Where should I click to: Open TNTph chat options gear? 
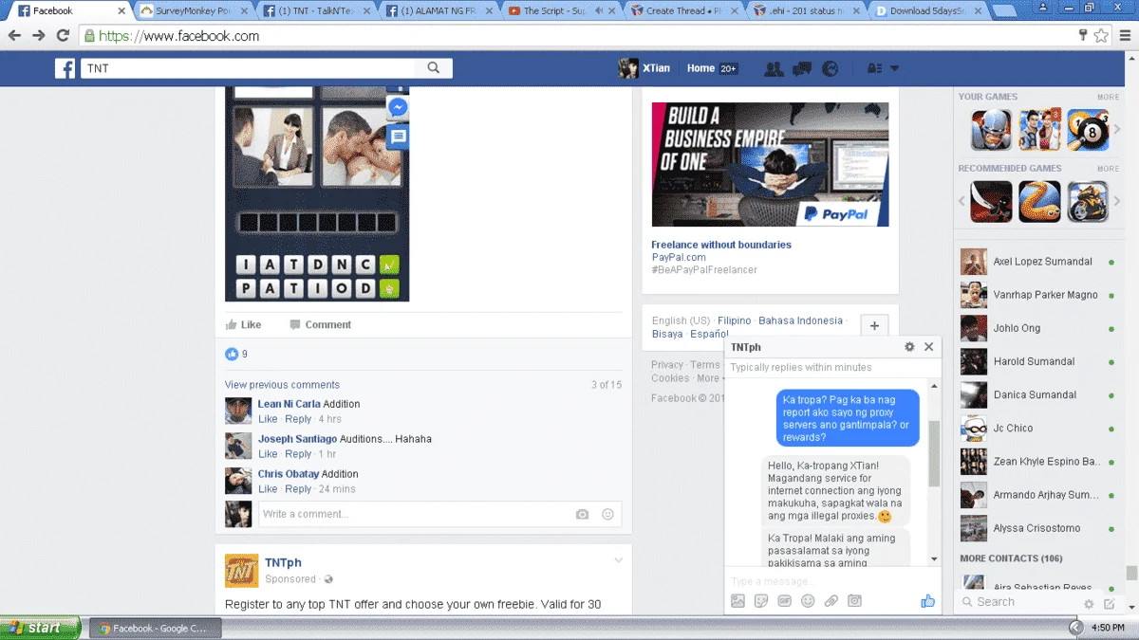909,347
